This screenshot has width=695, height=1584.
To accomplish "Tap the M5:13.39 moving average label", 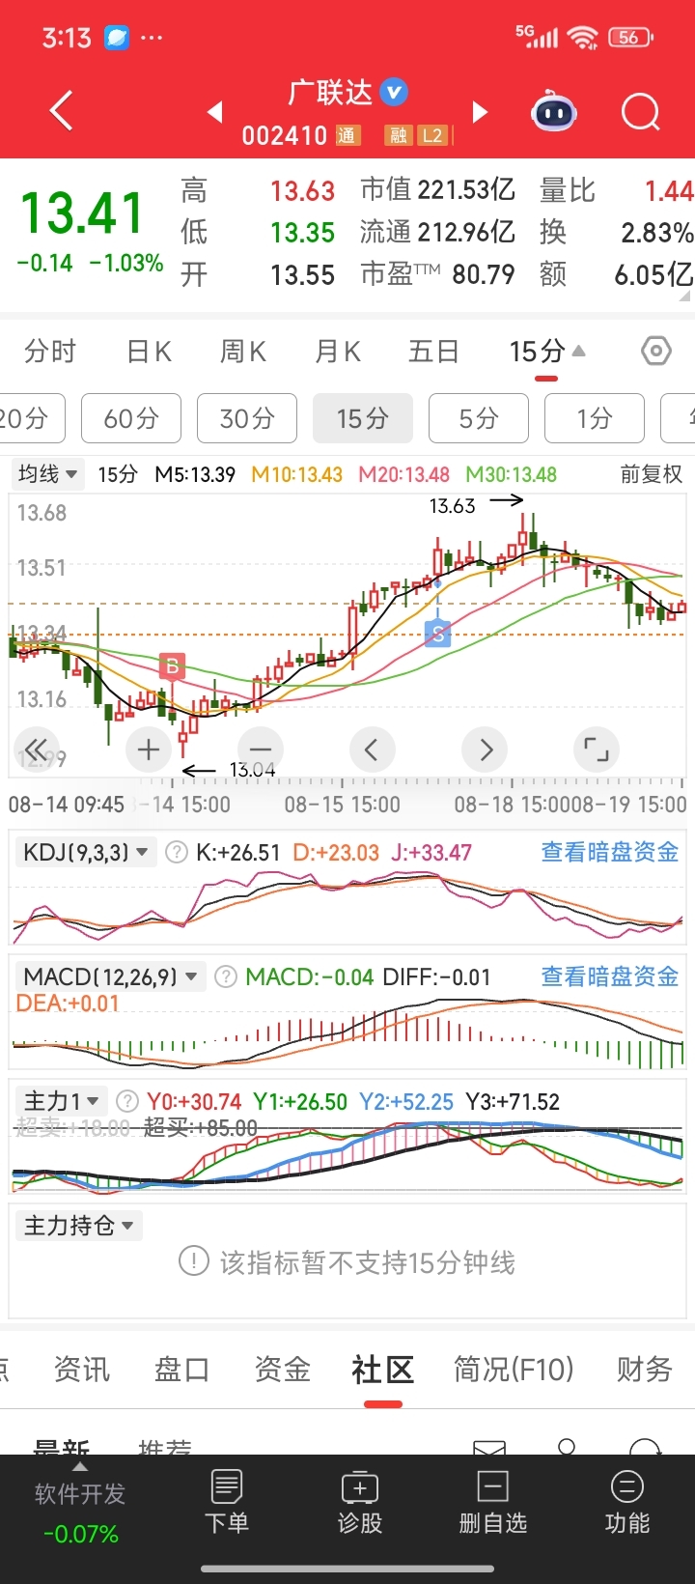I will pyautogui.click(x=195, y=474).
